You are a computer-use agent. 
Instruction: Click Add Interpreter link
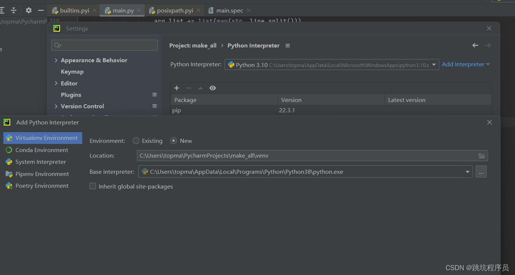click(466, 64)
